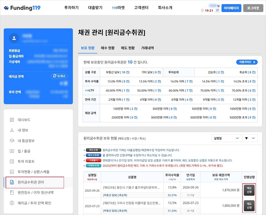Image resolution: width=266 pixels, height=215 pixels.
Task: Open the 고객센터 menu
Action: click(141, 8)
